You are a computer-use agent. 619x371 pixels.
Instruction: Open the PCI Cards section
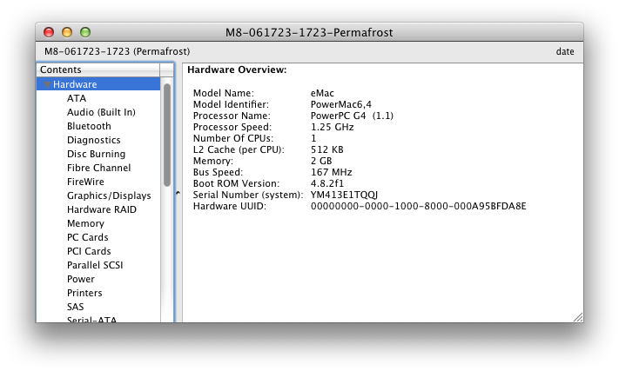pos(89,251)
